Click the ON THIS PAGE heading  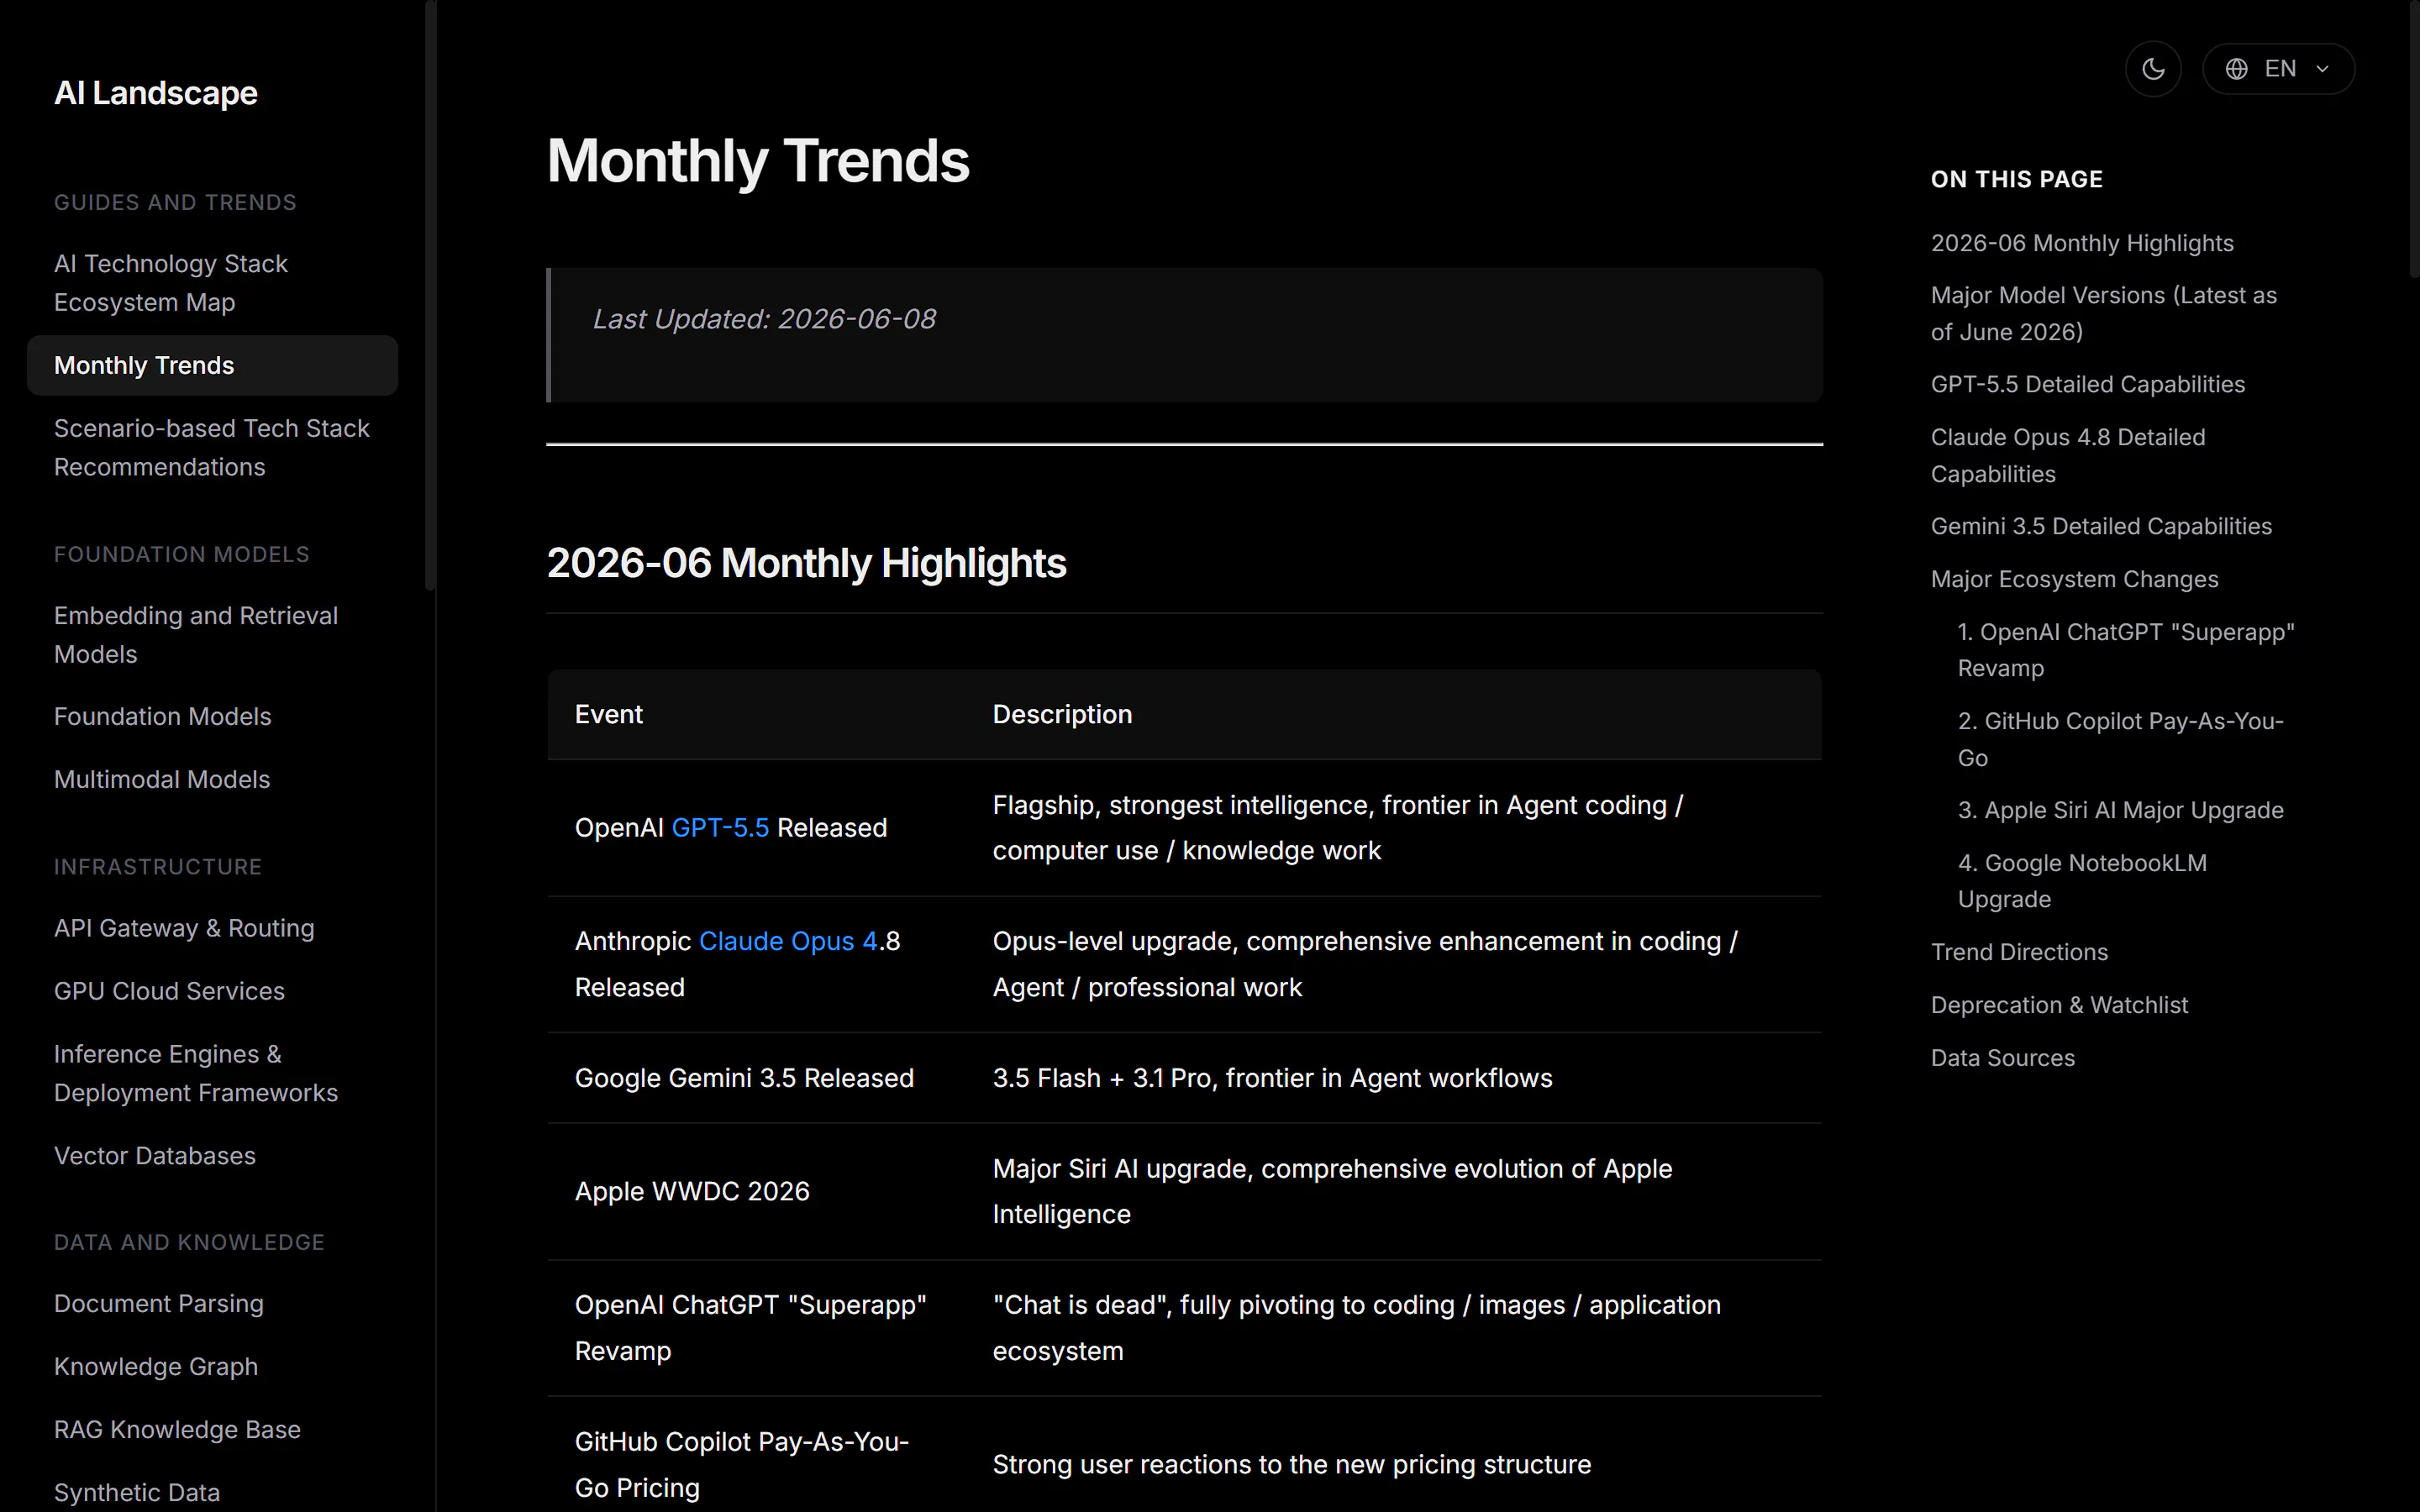coord(2016,180)
